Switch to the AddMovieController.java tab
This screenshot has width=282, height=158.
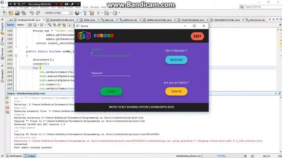click(159, 20)
